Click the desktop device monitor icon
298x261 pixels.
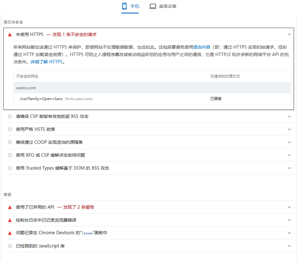[x=153, y=6]
